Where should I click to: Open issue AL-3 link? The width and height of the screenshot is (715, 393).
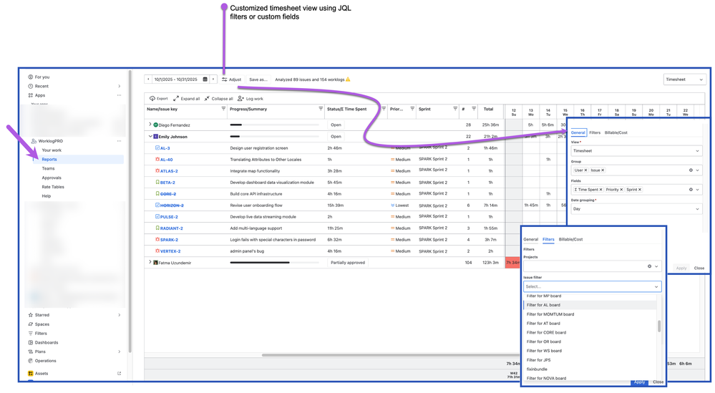pyautogui.click(x=165, y=148)
